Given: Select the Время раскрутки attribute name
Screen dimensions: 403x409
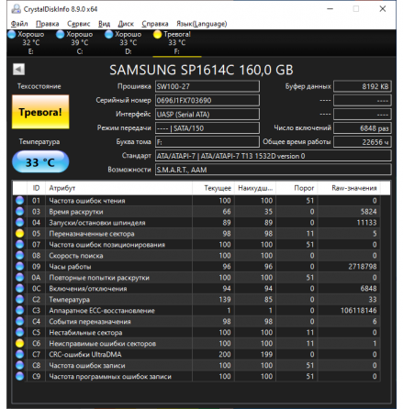Looking at the screenshot, I should pos(76,212).
